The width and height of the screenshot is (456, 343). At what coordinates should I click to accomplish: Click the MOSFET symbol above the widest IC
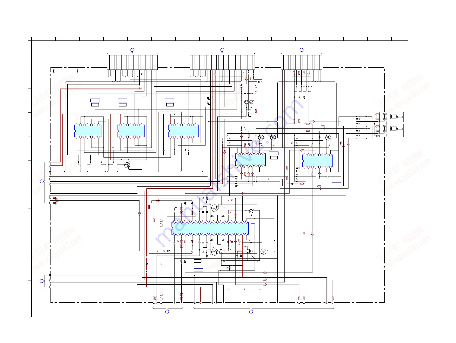(215, 208)
